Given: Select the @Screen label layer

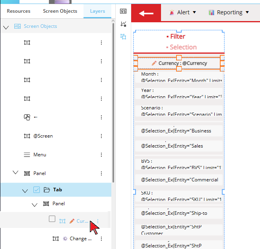Looking at the screenshot, I should (x=43, y=136).
